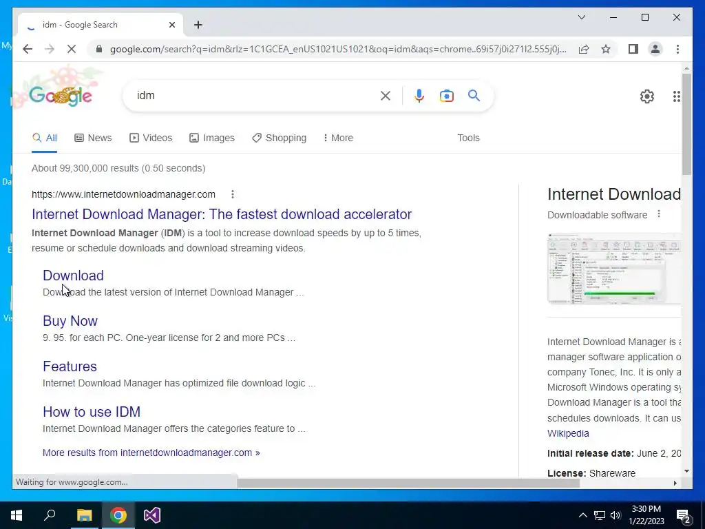This screenshot has width=705, height=529.
Task: Click the https://www.internetdownloadmanager.com URL text
Action: (123, 194)
